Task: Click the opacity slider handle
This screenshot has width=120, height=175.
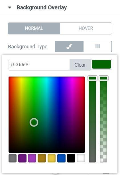Action: coord(103,78)
